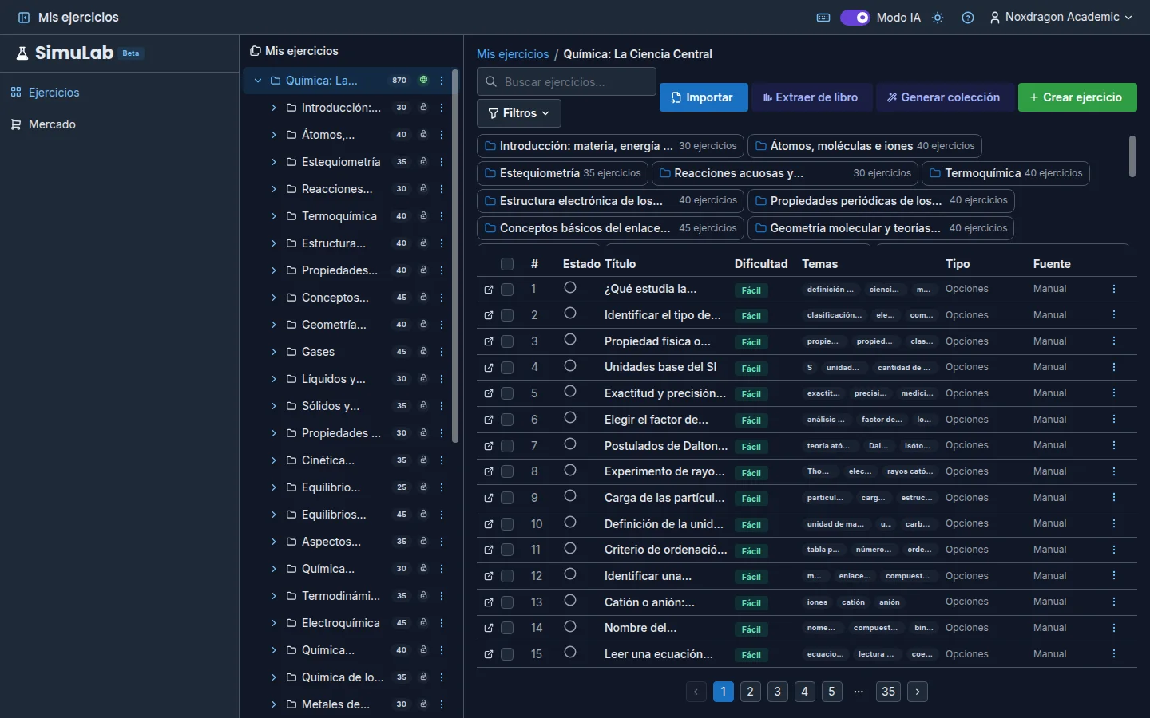Click Extraer de libro button

(x=811, y=97)
